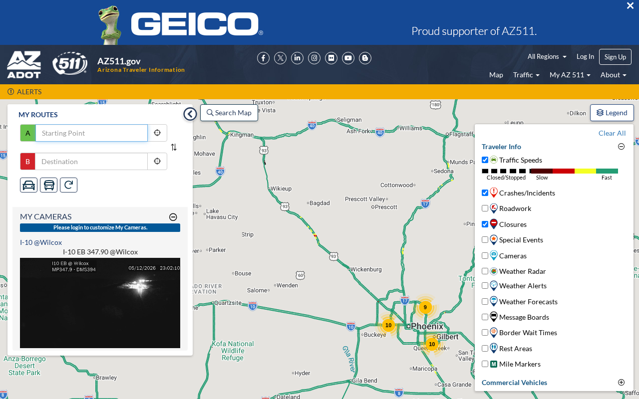The image size is (639, 399).
Task: Turn on the Weather Radar checkbox
Action: [485, 271]
